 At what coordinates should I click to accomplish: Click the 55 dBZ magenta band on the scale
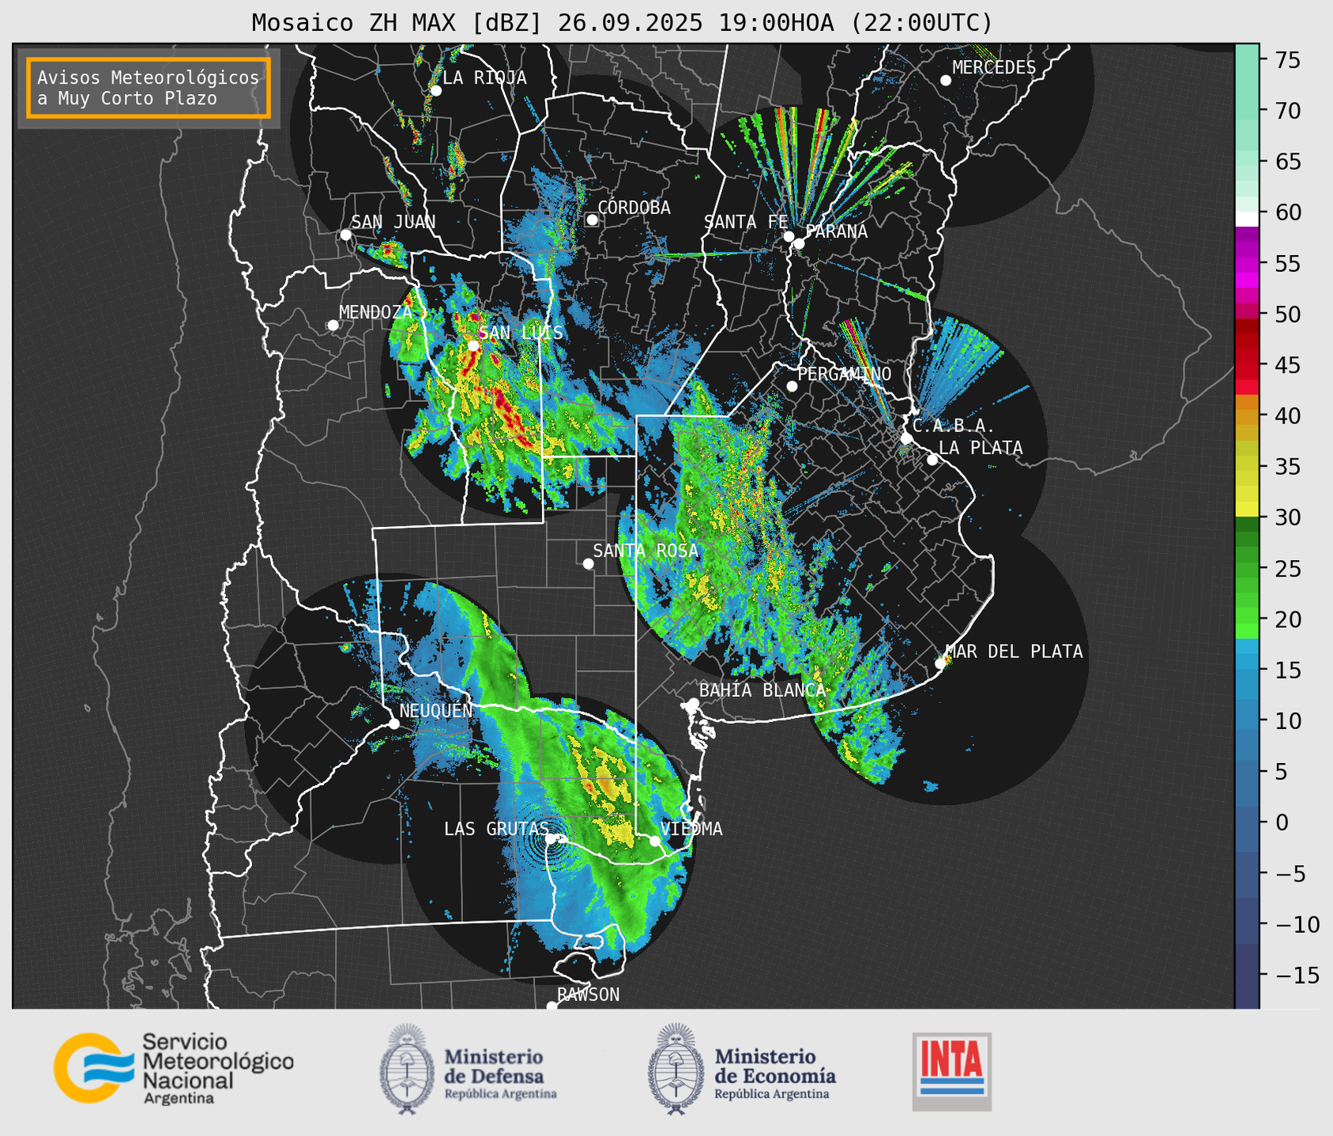pos(1246,263)
